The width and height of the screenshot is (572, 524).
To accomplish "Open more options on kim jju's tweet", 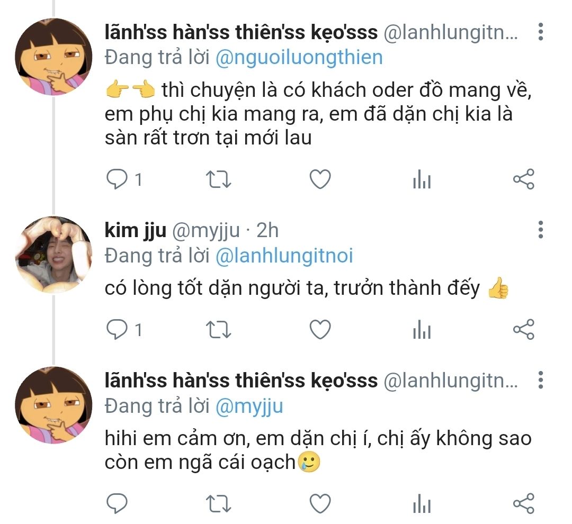I will pos(540,230).
